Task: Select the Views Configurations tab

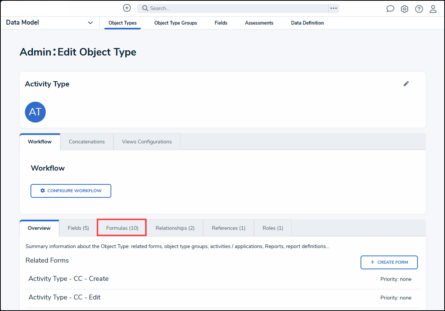Action: click(x=147, y=142)
